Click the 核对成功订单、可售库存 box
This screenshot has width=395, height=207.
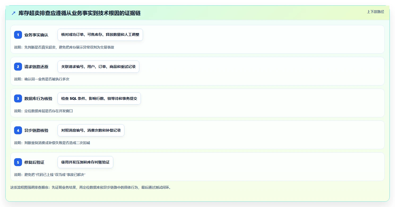coord(100,35)
